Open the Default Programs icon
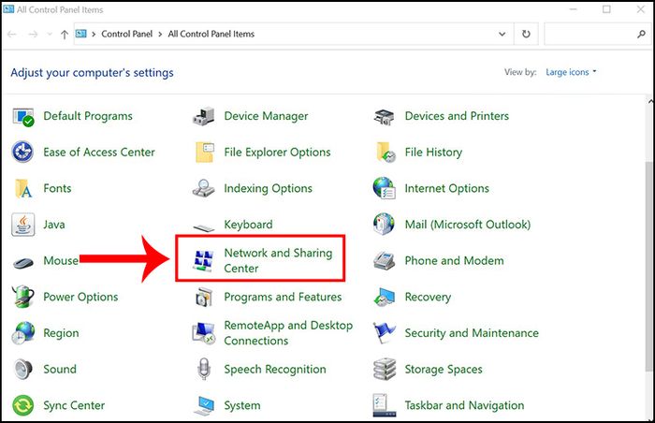655x423 pixels. click(x=23, y=117)
